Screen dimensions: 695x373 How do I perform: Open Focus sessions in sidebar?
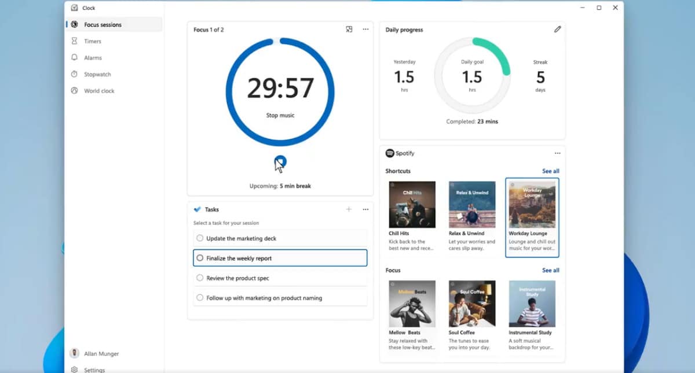pyautogui.click(x=114, y=25)
